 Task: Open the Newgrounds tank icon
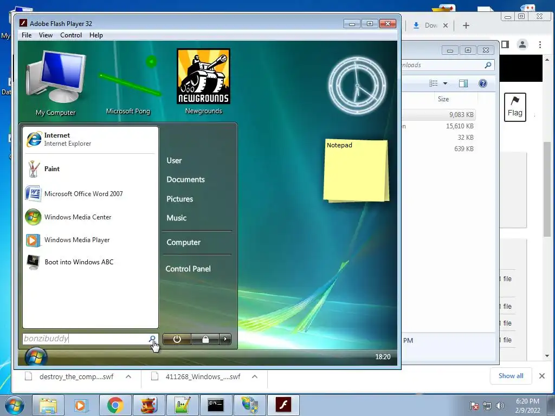coord(204,81)
